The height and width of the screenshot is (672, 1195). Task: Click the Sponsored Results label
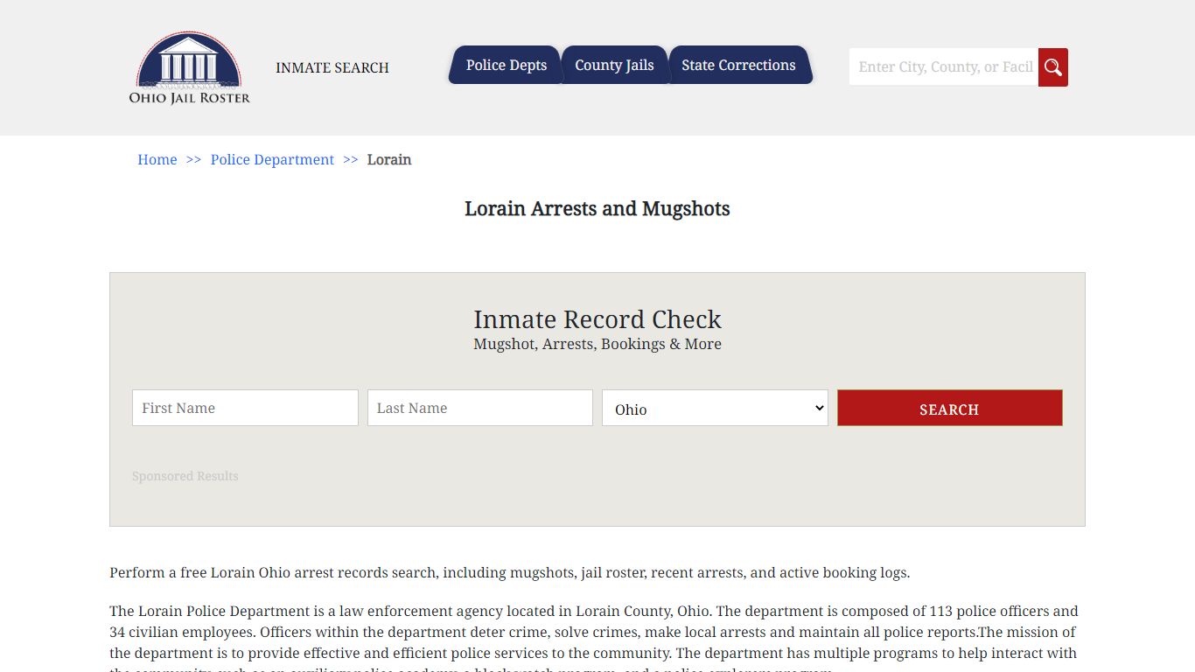click(185, 476)
